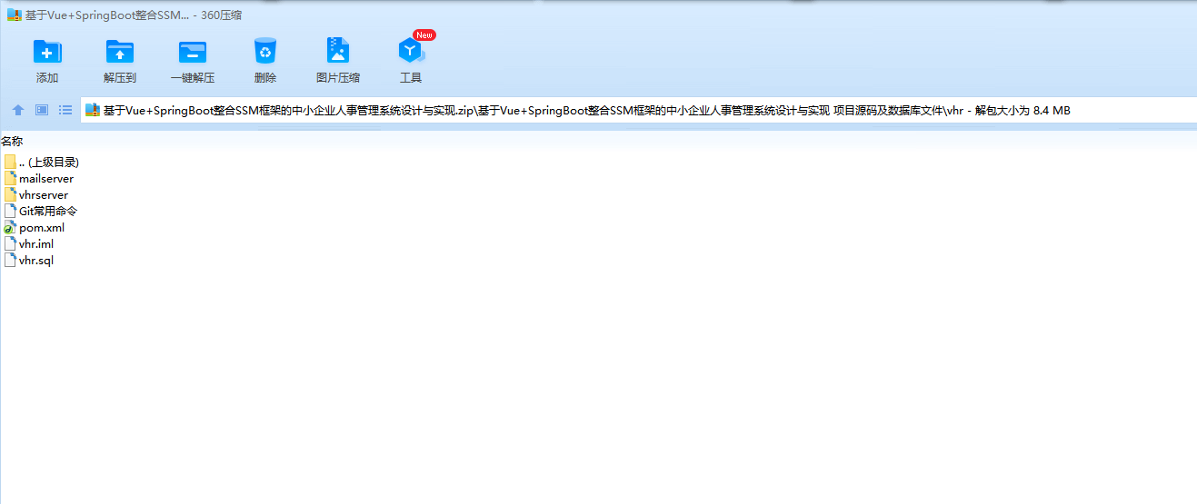Select the Git常用命令 file icon
1197x504 pixels.
point(10,211)
